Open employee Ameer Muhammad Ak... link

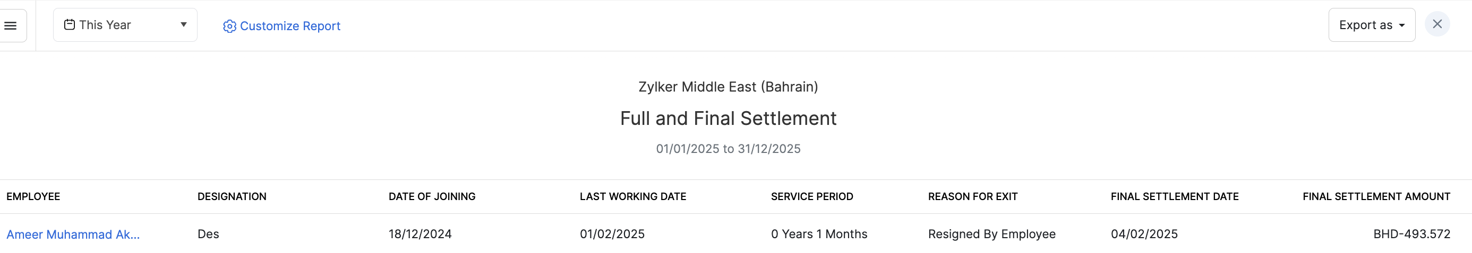click(73, 234)
